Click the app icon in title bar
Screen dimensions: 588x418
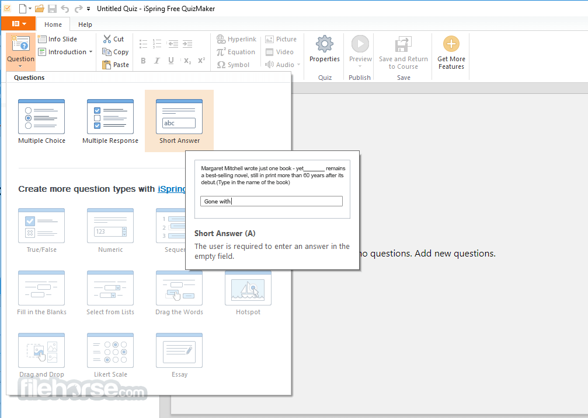(x=7, y=8)
